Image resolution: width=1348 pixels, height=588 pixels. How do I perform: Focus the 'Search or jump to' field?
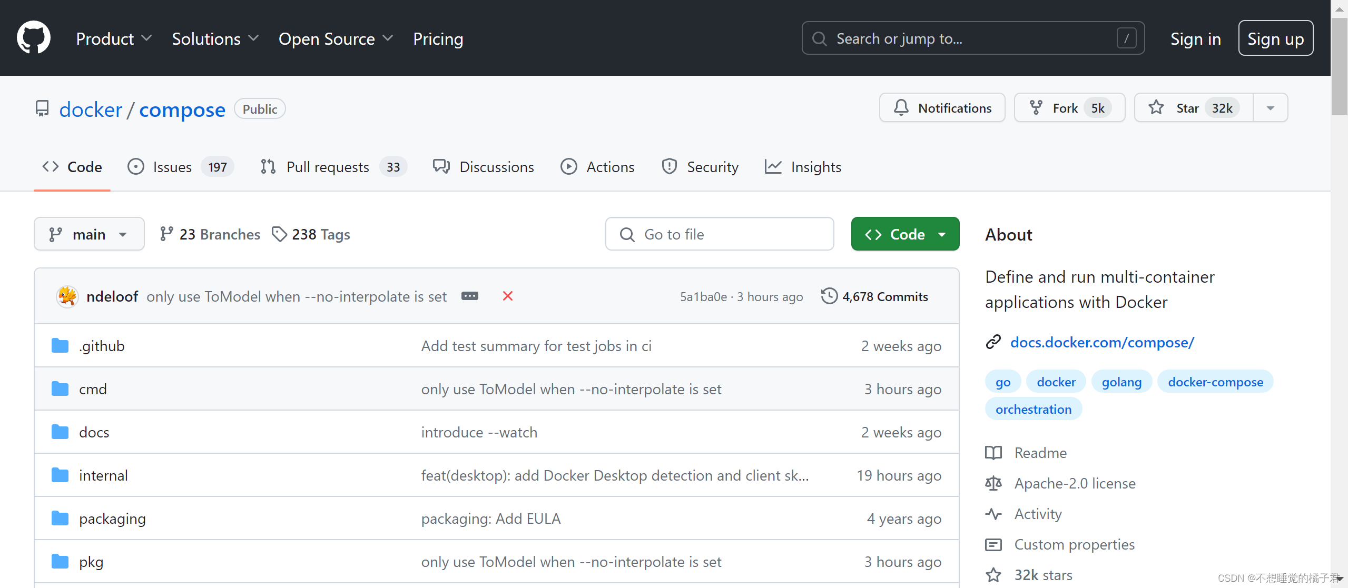(973, 38)
